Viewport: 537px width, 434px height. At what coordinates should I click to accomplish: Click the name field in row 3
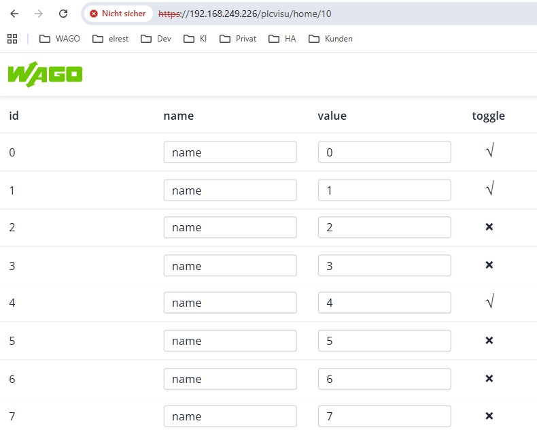230,265
